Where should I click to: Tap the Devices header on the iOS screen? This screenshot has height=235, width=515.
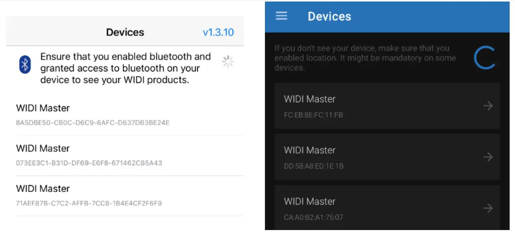125,32
